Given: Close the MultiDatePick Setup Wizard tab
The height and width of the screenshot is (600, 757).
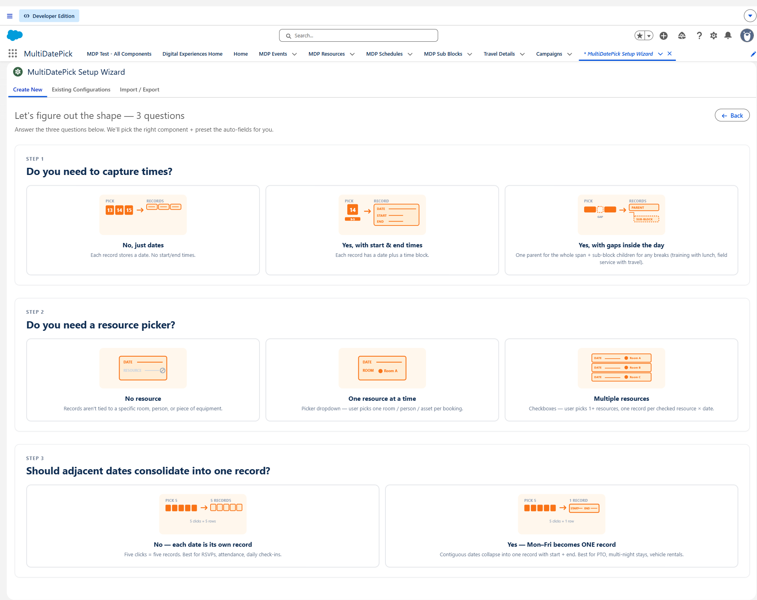Looking at the screenshot, I should click(x=670, y=54).
